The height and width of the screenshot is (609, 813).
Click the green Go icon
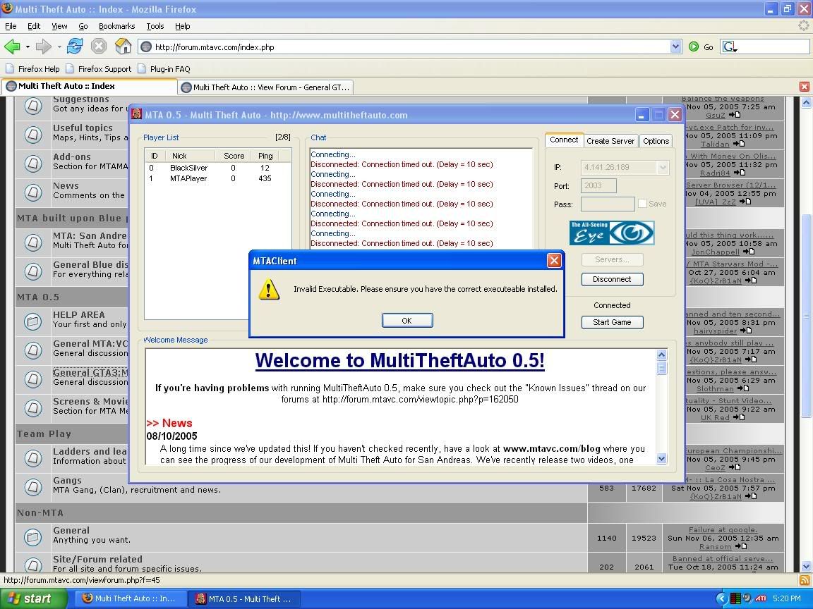click(x=694, y=47)
